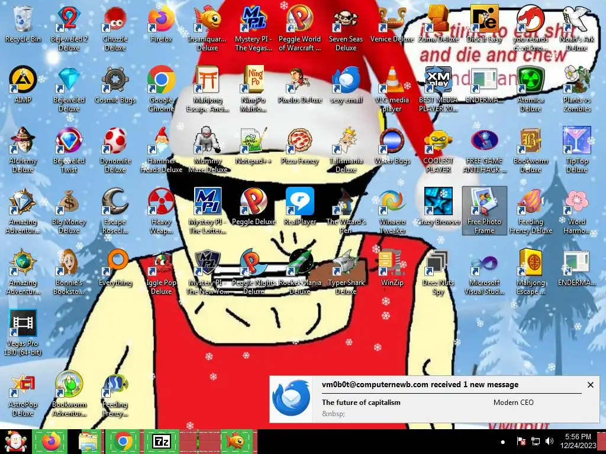Image resolution: width=606 pixels, height=454 pixels.
Task: Launch Bookworm Deluxe shortcut
Action: coord(530,150)
